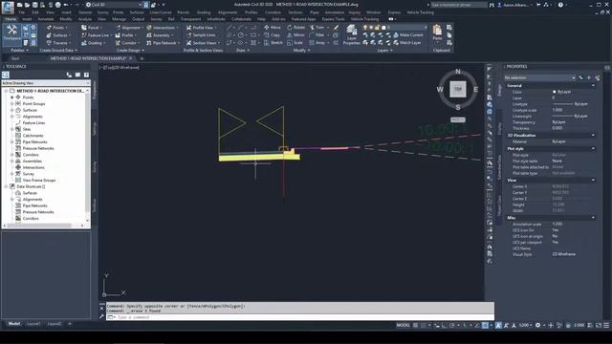Select Intersections item in Toolspace tree
The image size is (612, 344).
pyautogui.click(x=33, y=167)
